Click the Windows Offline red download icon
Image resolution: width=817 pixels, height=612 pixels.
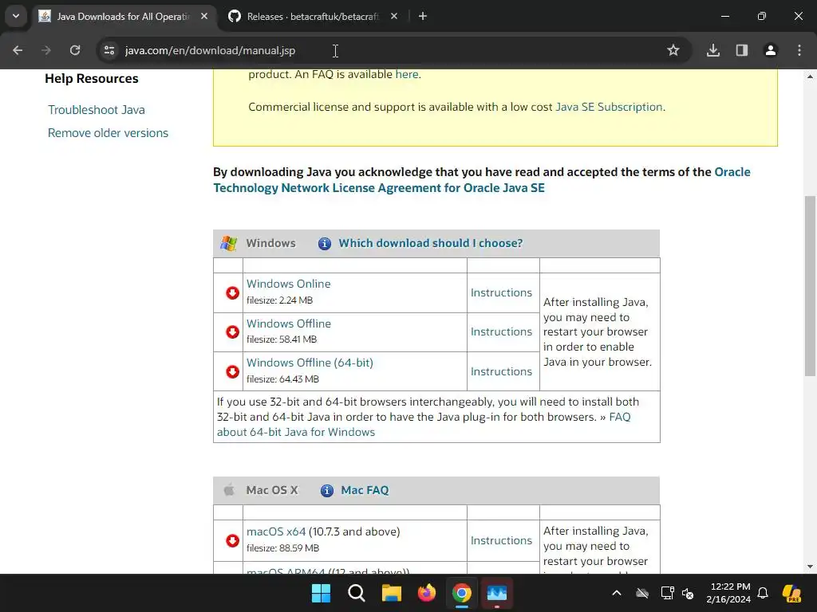click(232, 332)
